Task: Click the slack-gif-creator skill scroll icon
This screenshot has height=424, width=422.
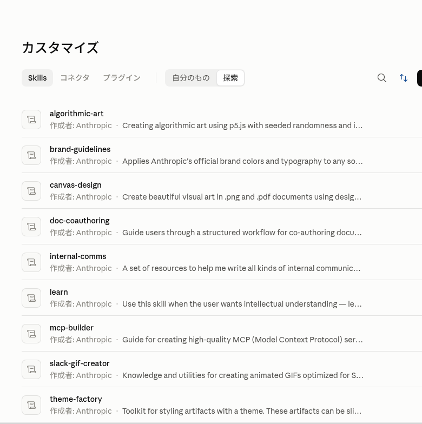Action: [31, 369]
